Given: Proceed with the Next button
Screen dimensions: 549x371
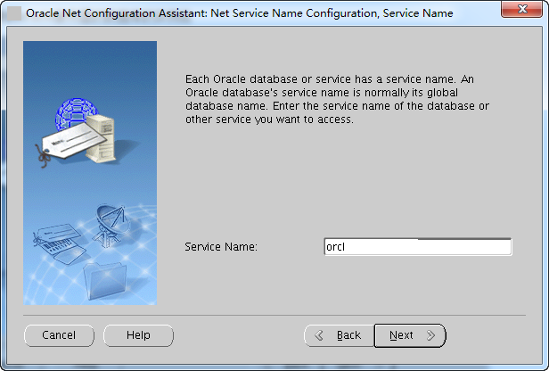Looking at the screenshot, I should coord(410,335).
